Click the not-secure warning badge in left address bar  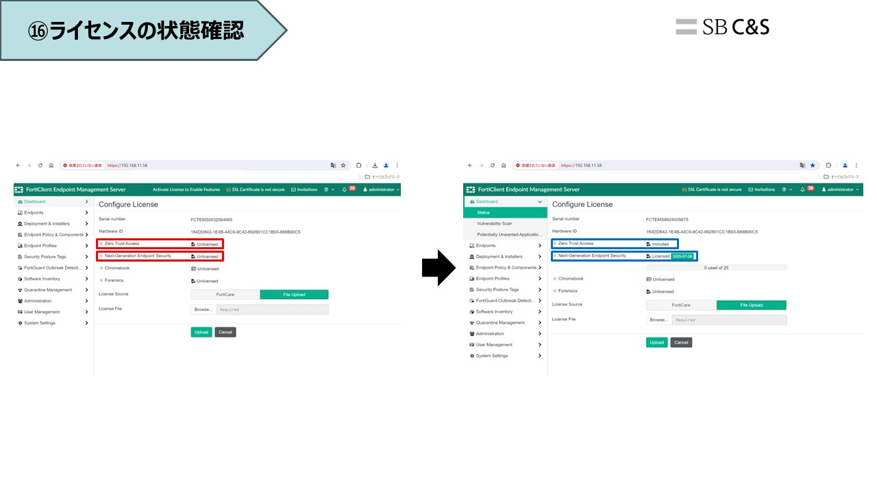pyautogui.click(x=82, y=165)
